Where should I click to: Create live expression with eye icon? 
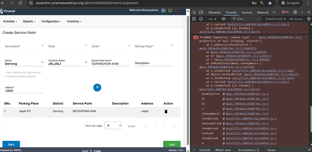tap(223, 19)
